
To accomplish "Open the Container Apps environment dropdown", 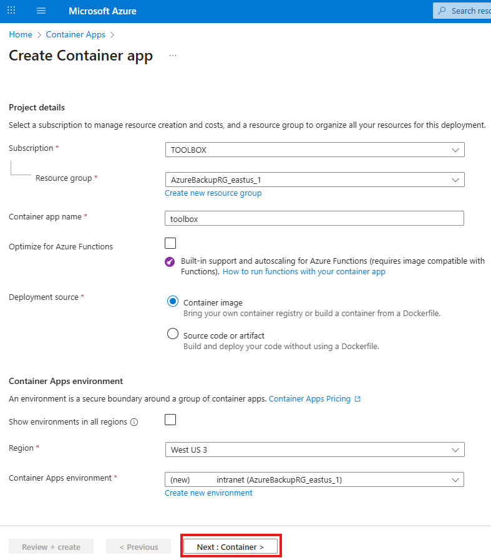I will click(x=314, y=479).
